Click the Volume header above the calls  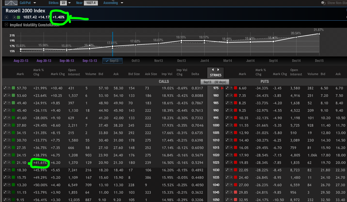(x=91, y=74)
